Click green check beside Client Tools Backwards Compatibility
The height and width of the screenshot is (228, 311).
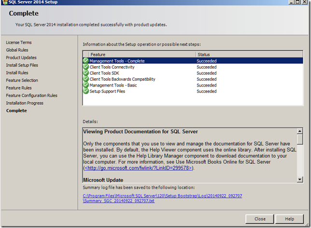(x=85, y=79)
